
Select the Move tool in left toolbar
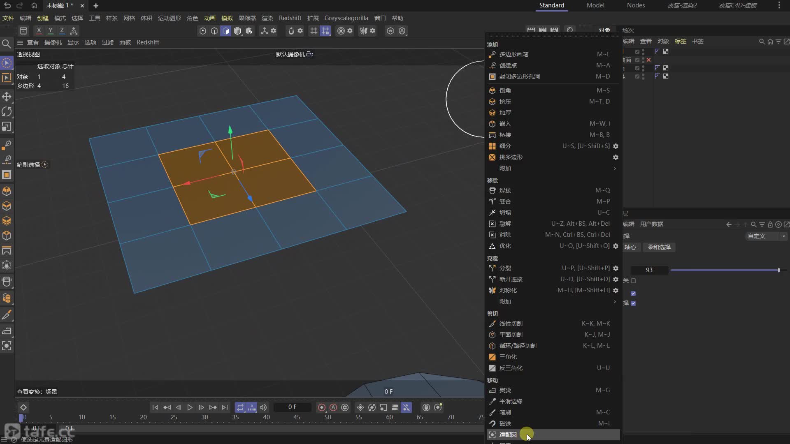(7, 97)
